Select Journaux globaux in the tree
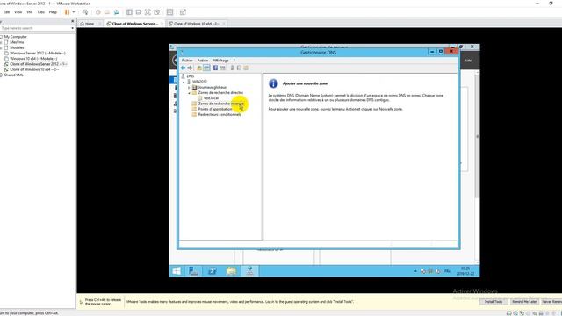562x316 pixels. point(212,87)
